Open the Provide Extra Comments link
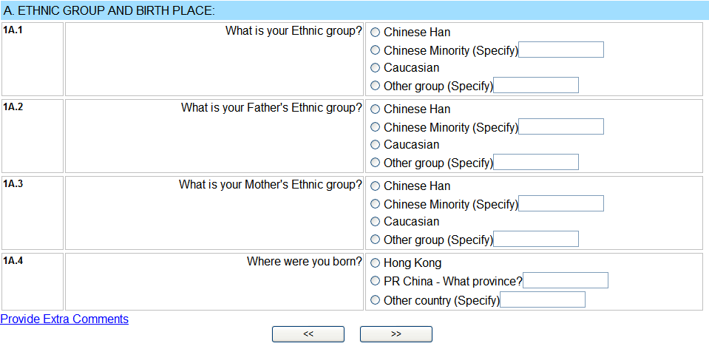Viewport: 709px width, 349px height. click(64, 319)
